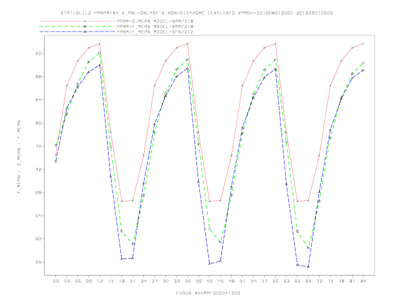396x306 pixels.
Task: Click y-axis tick value 92
Action: [38, 53]
